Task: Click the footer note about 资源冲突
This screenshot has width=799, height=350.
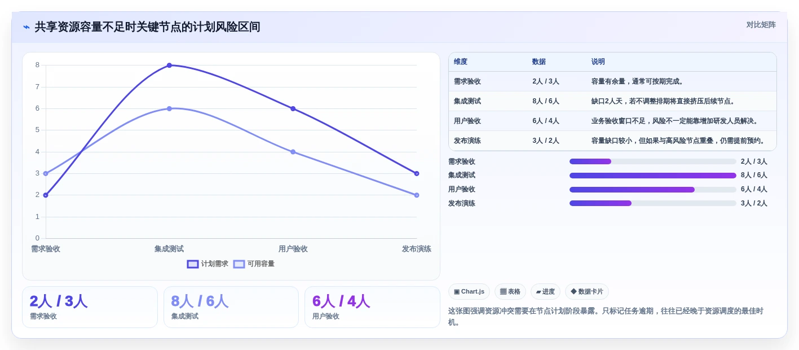Action: [x=606, y=317]
